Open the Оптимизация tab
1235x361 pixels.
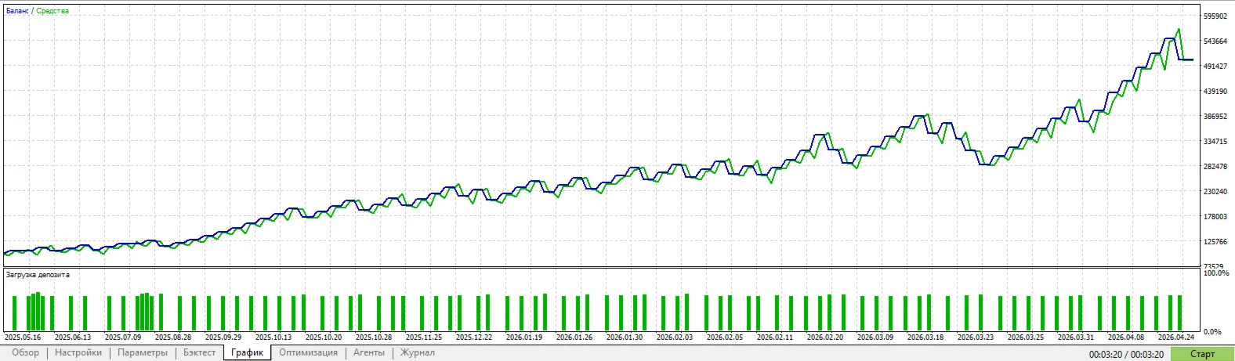click(309, 352)
